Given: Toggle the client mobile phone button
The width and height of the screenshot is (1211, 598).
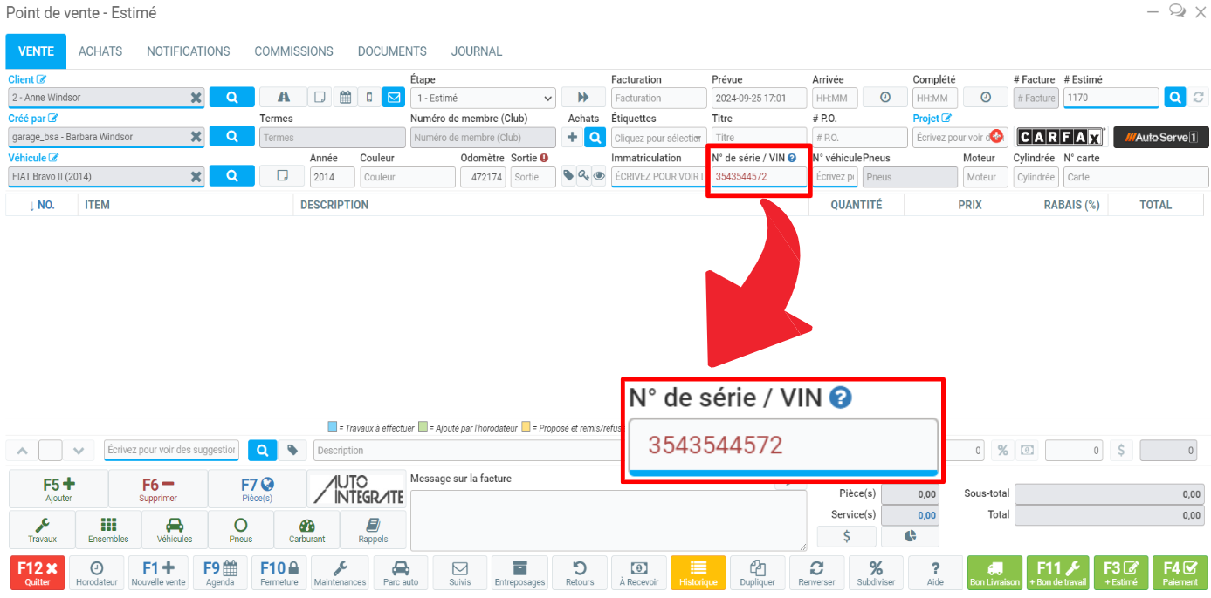Looking at the screenshot, I should tap(369, 98).
